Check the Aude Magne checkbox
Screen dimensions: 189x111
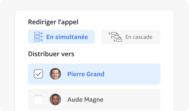pyautogui.click(x=38, y=100)
